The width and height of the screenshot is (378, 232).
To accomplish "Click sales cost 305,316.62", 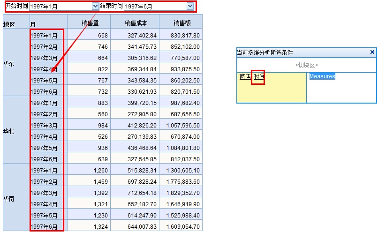I will [x=142, y=58].
